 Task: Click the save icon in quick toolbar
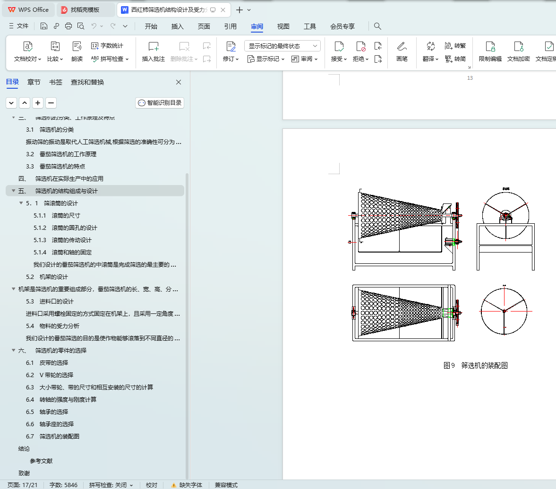click(43, 26)
